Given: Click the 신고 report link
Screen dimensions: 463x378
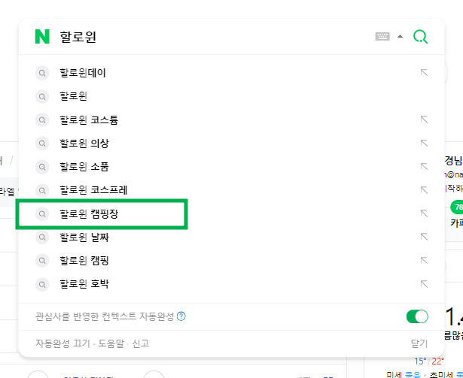Looking at the screenshot, I should click(x=140, y=343).
